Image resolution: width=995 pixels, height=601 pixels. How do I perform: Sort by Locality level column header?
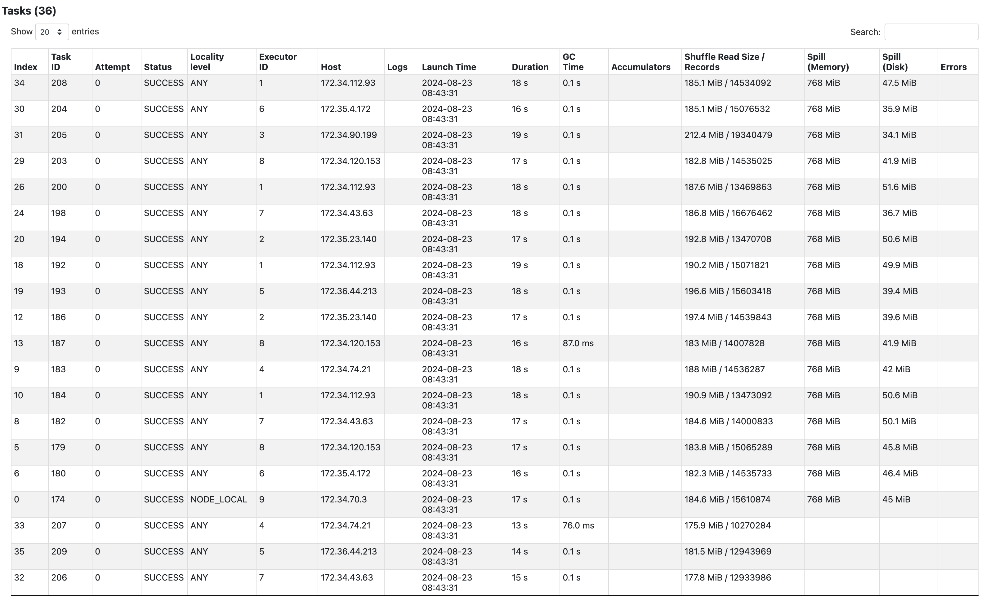207,62
